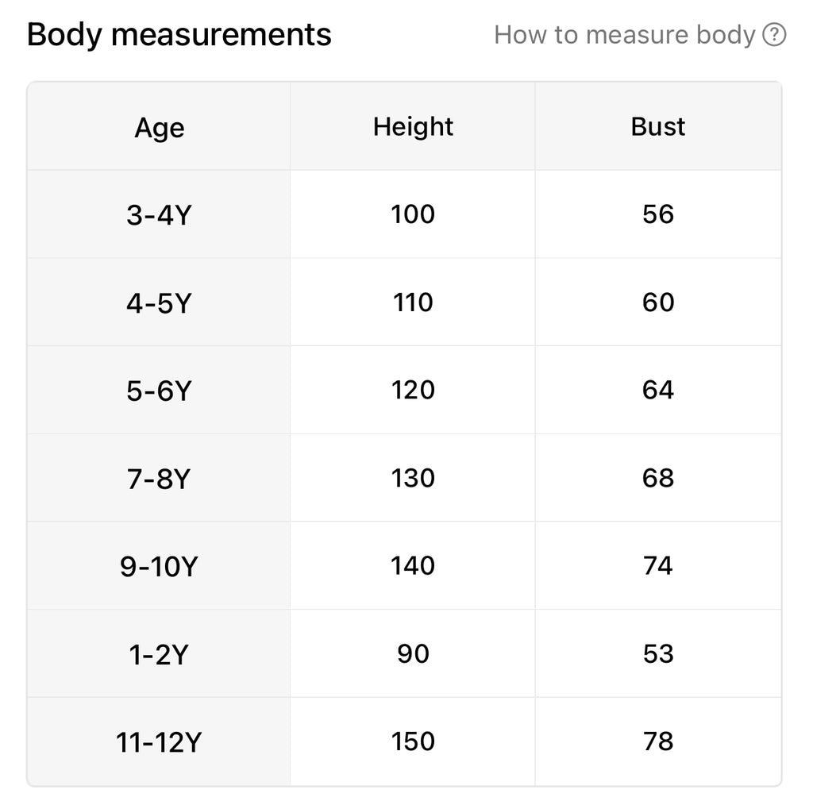The width and height of the screenshot is (813, 805).
Task: Click the 5-6Y age row label
Action: point(159,391)
